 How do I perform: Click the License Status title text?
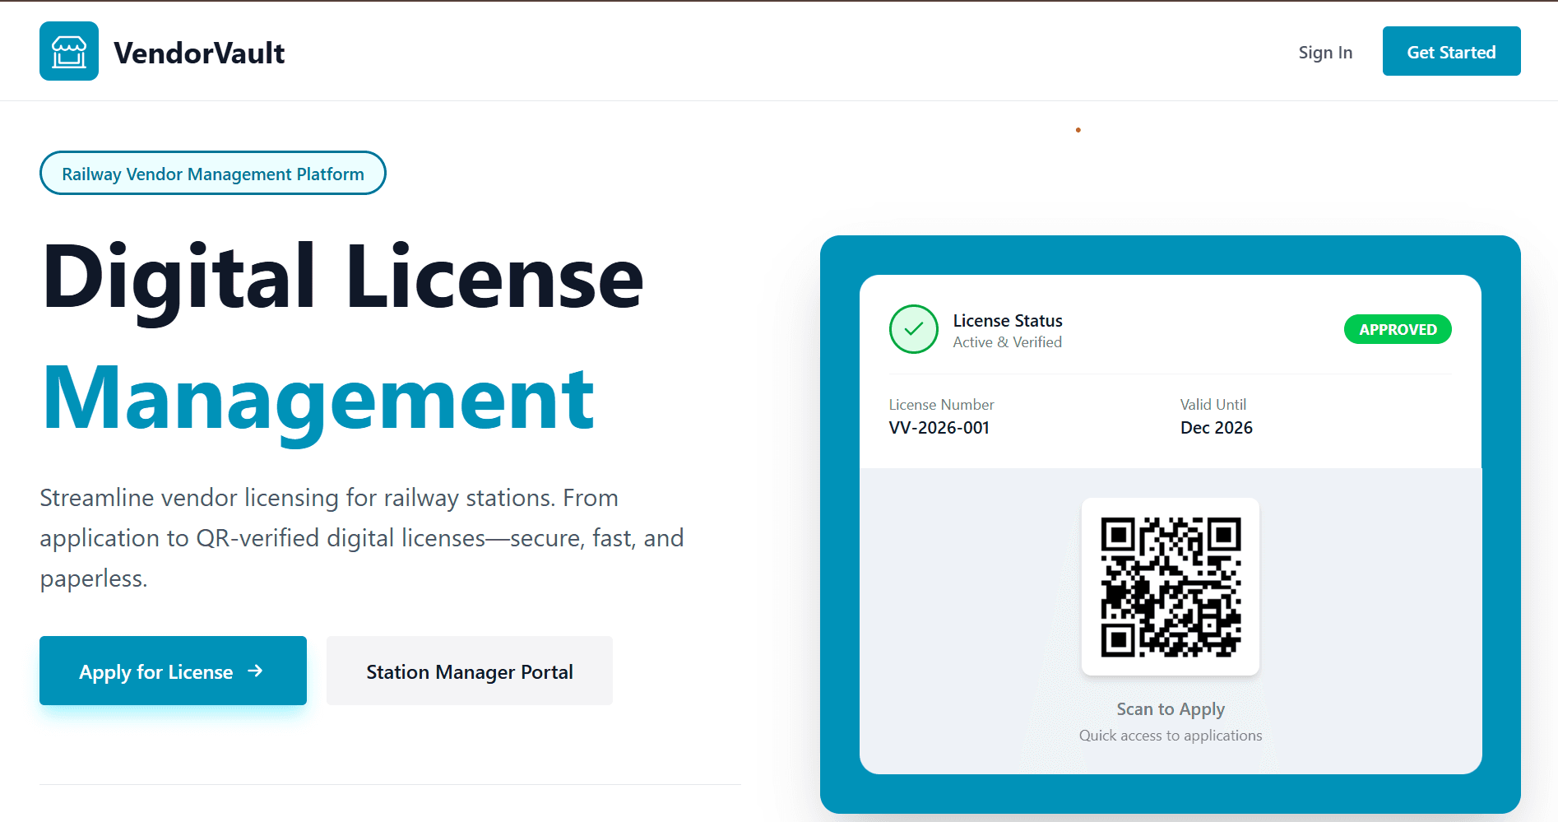click(1007, 321)
